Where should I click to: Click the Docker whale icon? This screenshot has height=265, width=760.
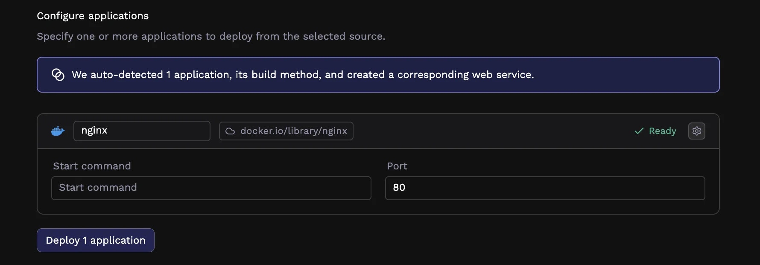point(58,131)
